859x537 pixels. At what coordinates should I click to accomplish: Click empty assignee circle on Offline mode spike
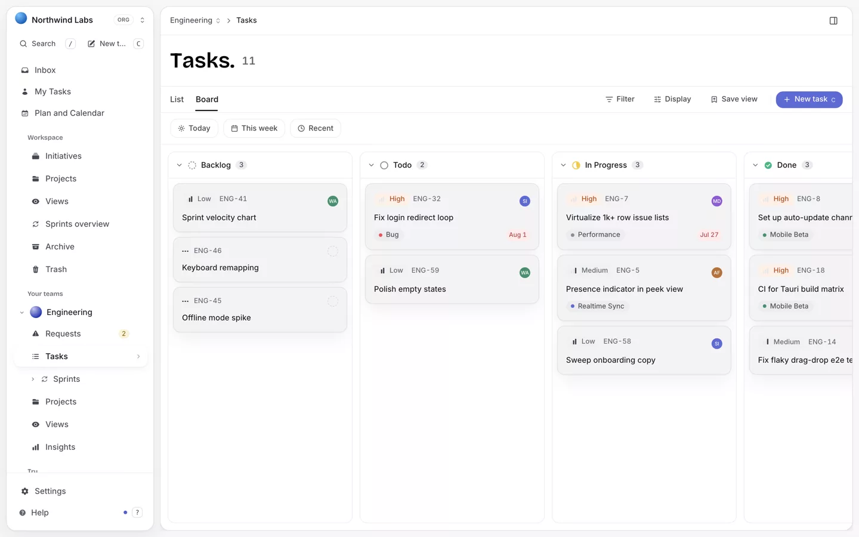(x=333, y=302)
